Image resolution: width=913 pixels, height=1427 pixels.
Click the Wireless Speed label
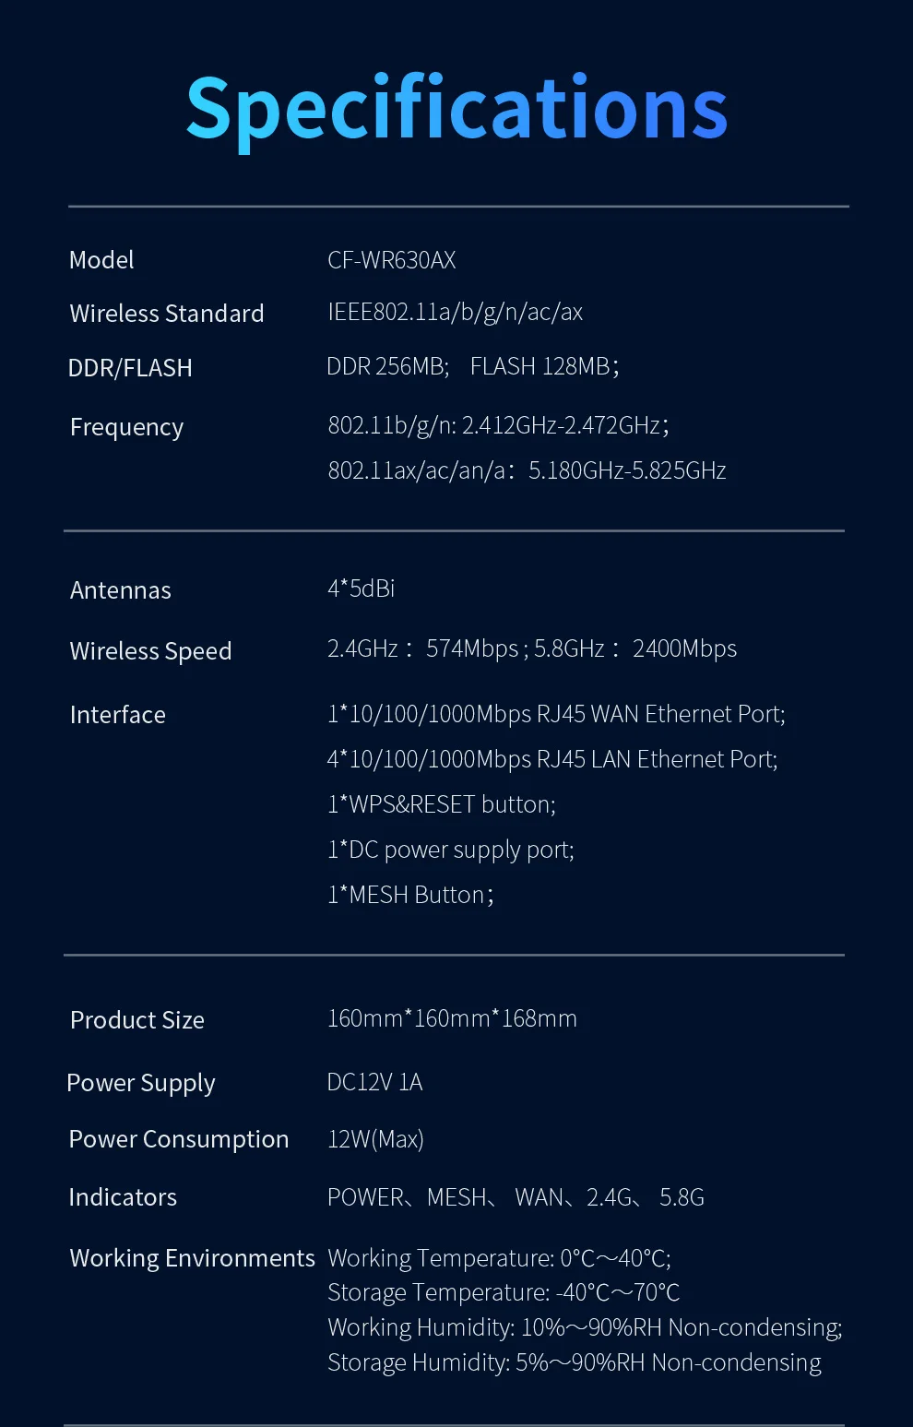(150, 651)
